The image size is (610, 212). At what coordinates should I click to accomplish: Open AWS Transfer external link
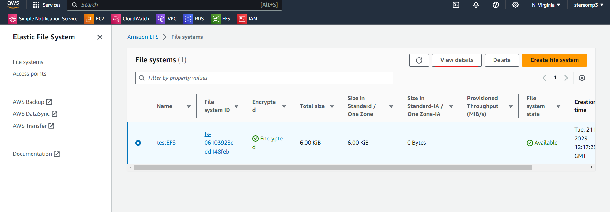[x=33, y=126]
